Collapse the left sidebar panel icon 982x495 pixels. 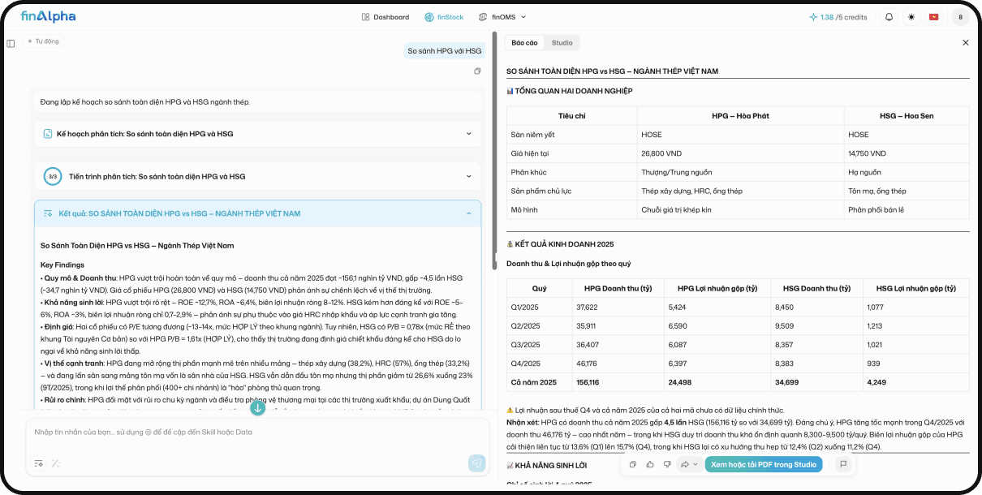tap(11, 43)
